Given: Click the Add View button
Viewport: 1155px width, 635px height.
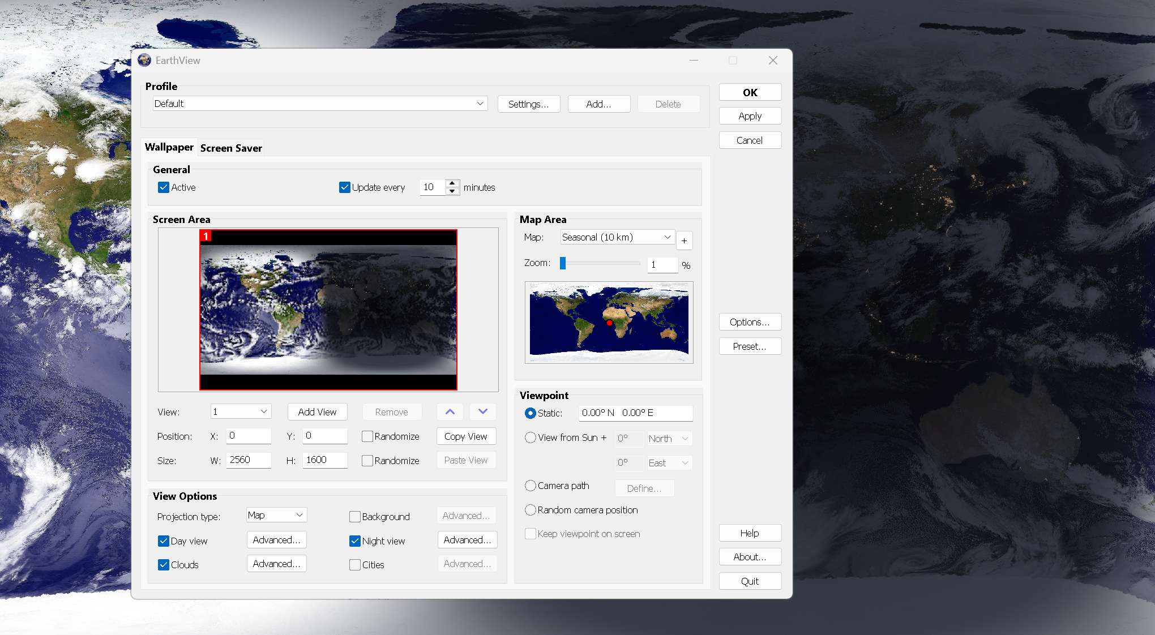Looking at the screenshot, I should pos(317,412).
